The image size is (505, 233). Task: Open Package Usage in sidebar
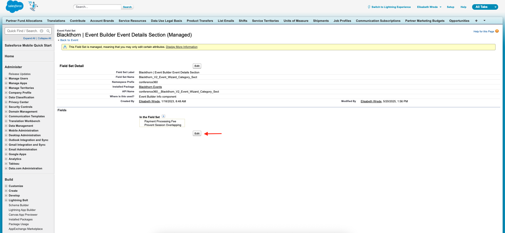pos(19,224)
